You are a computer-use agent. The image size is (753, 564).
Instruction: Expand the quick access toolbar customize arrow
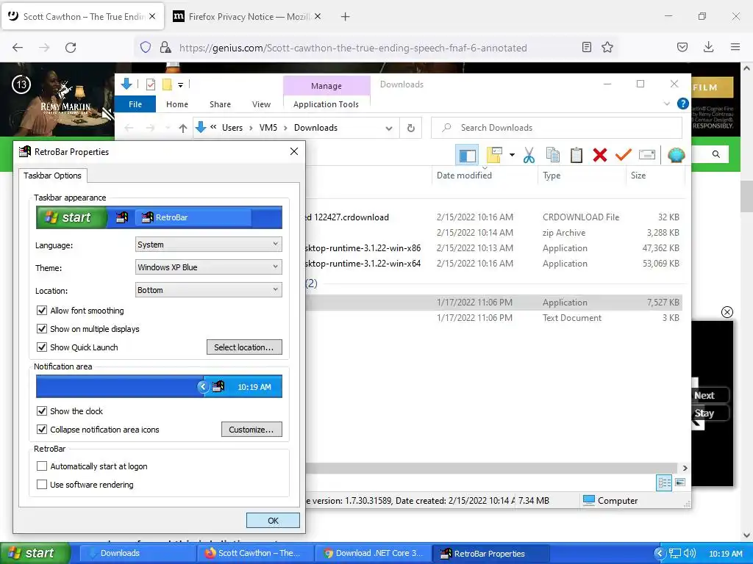coord(181,85)
